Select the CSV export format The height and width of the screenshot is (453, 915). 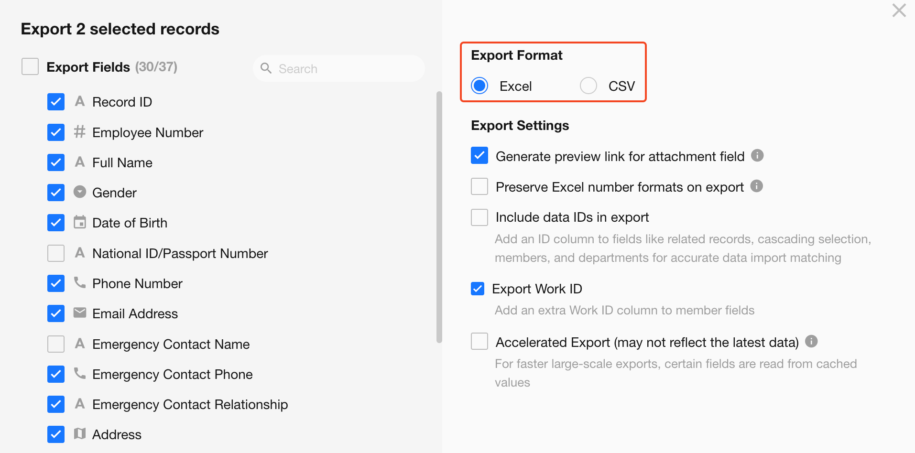click(x=588, y=86)
